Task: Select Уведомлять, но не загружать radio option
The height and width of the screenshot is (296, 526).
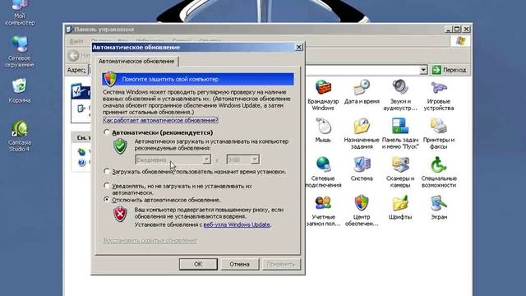Action: pyautogui.click(x=106, y=186)
